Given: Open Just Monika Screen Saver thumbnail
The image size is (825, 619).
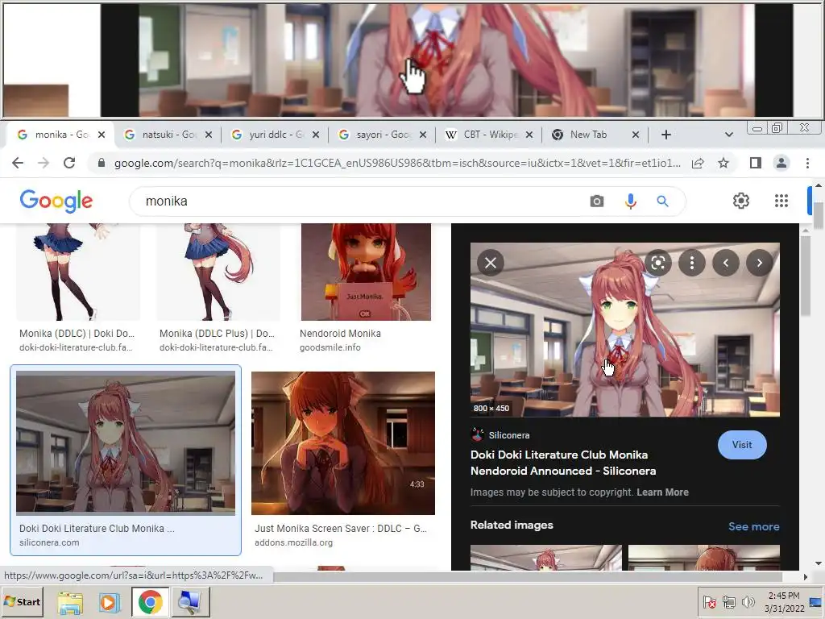Looking at the screenshot, I should (343, 443).
